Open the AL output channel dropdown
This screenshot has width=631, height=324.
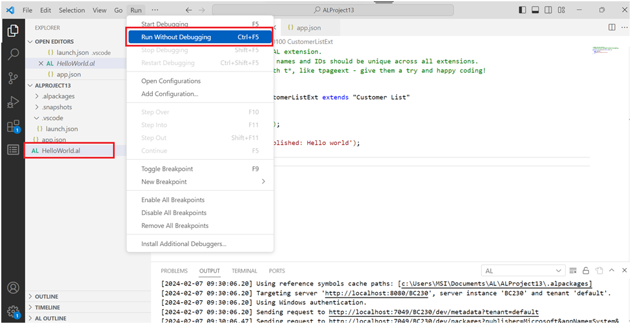pyautogui.click(x=522, y=271)
